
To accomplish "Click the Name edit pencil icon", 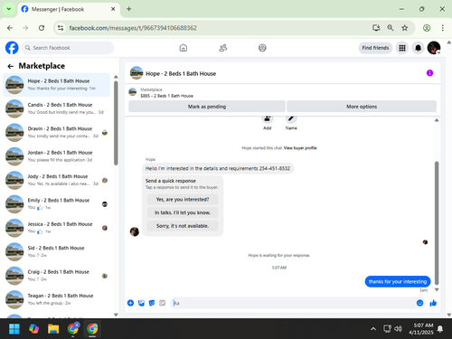I will pos(291,118).
